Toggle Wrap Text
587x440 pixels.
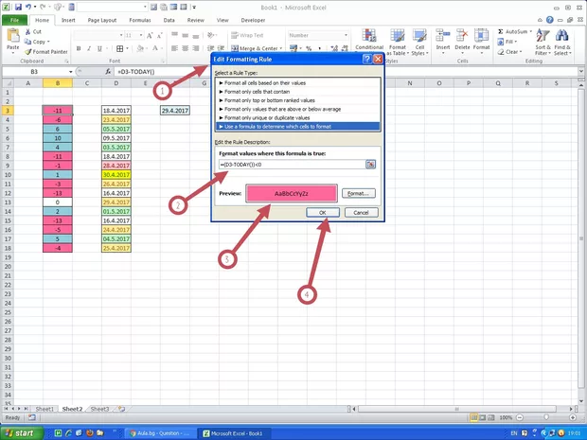pos(247,35)
